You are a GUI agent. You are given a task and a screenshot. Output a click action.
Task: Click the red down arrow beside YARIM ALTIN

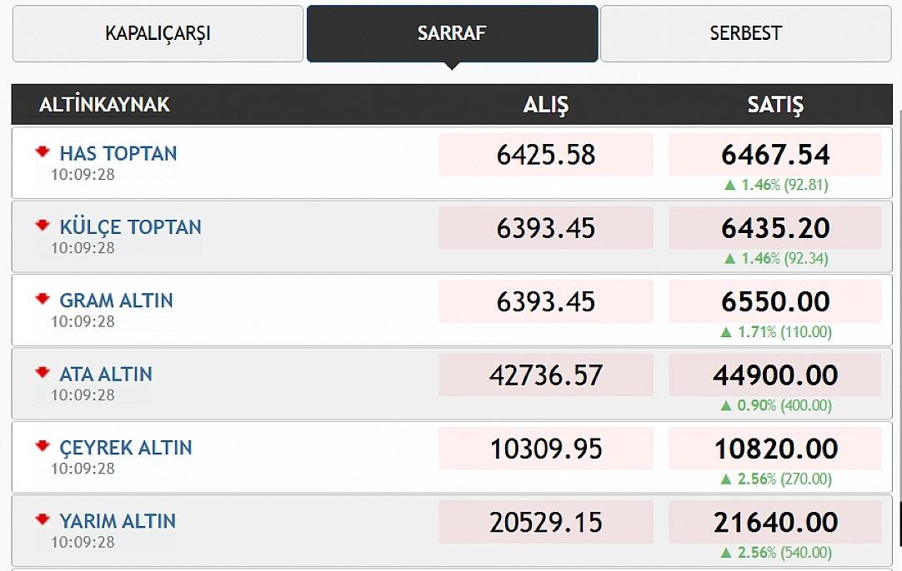(43, 519)
